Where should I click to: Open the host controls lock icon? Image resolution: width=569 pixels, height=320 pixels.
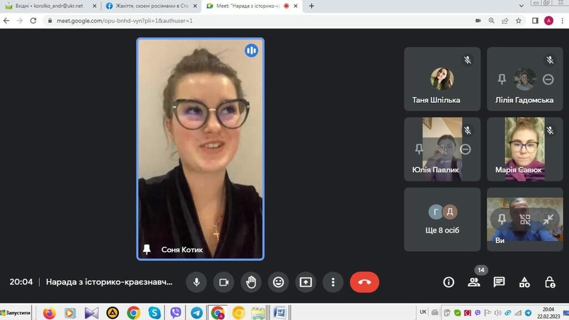pos(550,282)
